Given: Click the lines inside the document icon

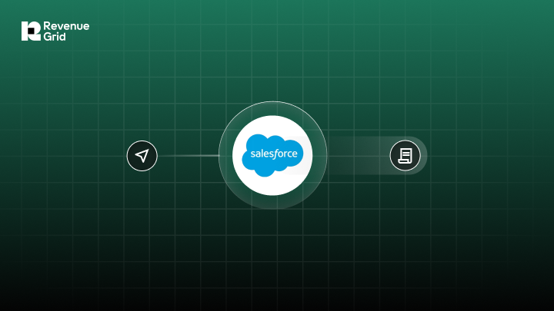Looking at the screenshot, I should pos(405,154).
